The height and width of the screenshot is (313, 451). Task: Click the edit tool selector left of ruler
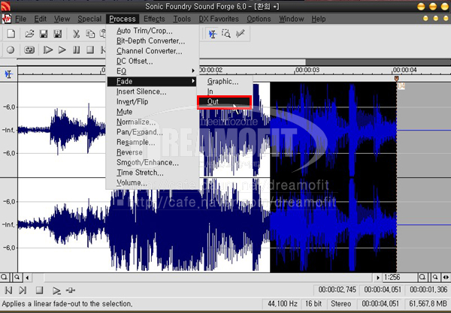8,74
